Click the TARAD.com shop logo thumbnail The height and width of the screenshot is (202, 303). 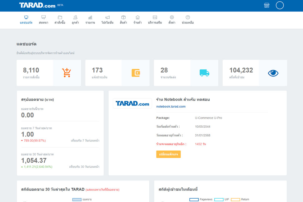[x=132, y=104]
